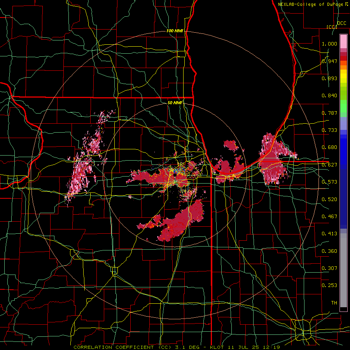350x350 pixels.
Task: Click the DCC label above the color scale
Action: click(x=341, y=23)
